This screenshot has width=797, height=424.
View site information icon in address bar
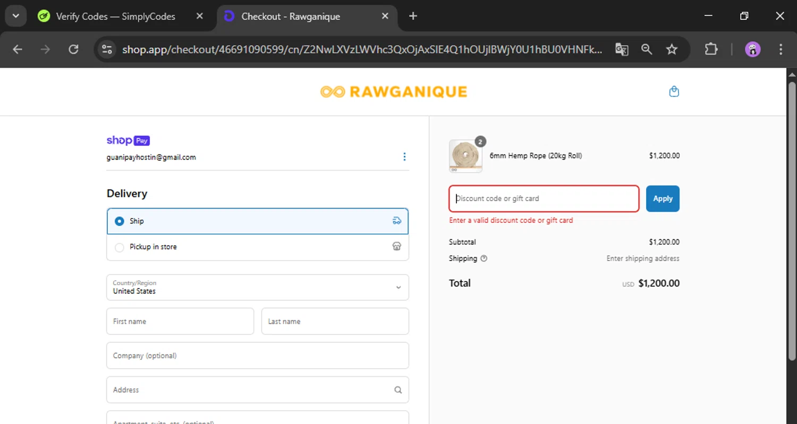[107, 49]
